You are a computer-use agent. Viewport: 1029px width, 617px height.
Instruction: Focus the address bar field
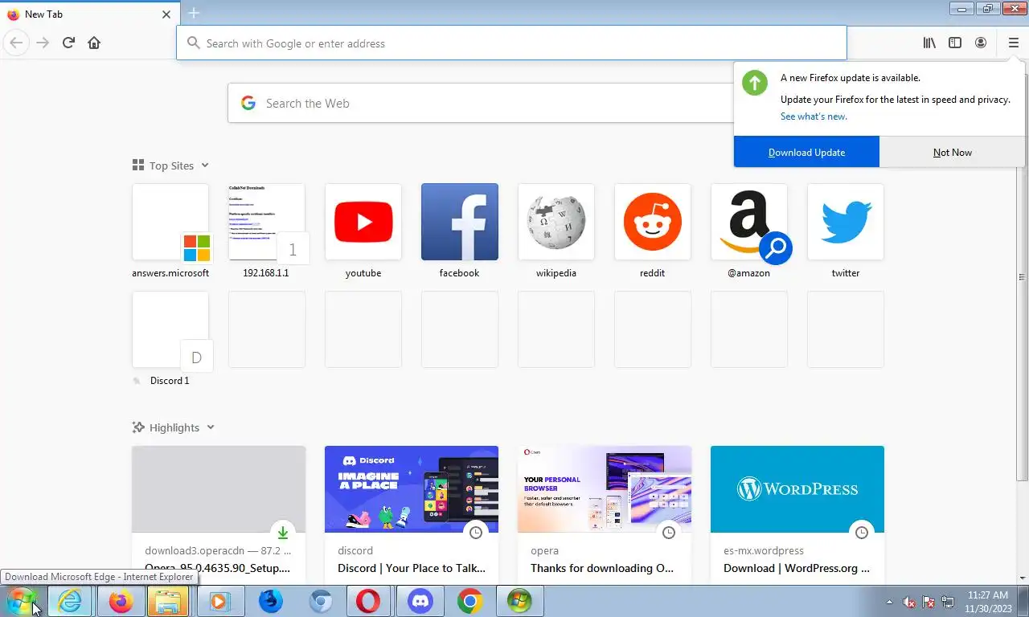pyautogui.click(x=511, y=43)
